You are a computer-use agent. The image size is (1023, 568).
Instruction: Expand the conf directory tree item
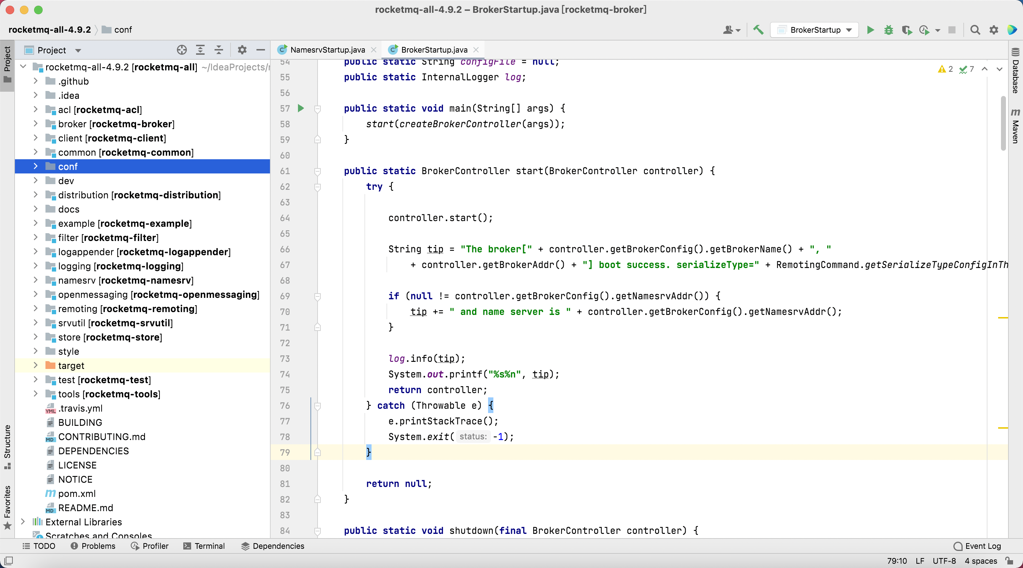[x=35, y=166]
